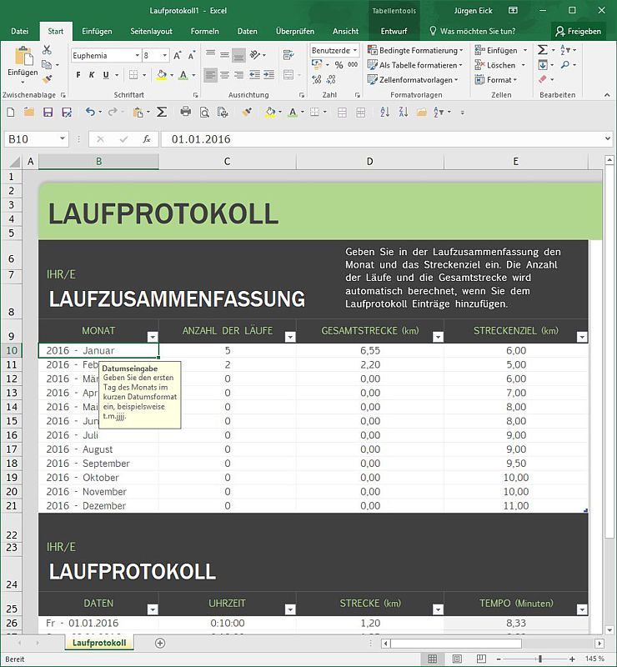Add a new sheet with plus icon

[160, 643]
